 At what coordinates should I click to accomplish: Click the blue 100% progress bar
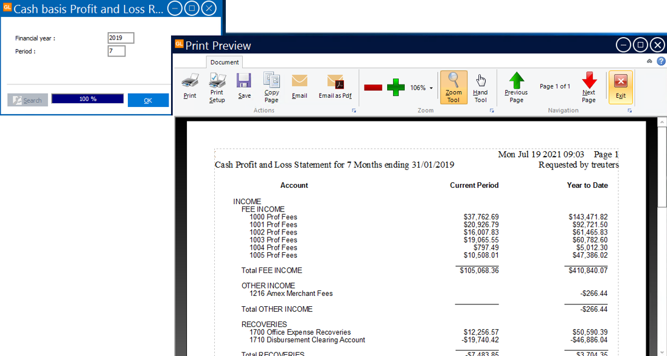click(x=87, y=100)
